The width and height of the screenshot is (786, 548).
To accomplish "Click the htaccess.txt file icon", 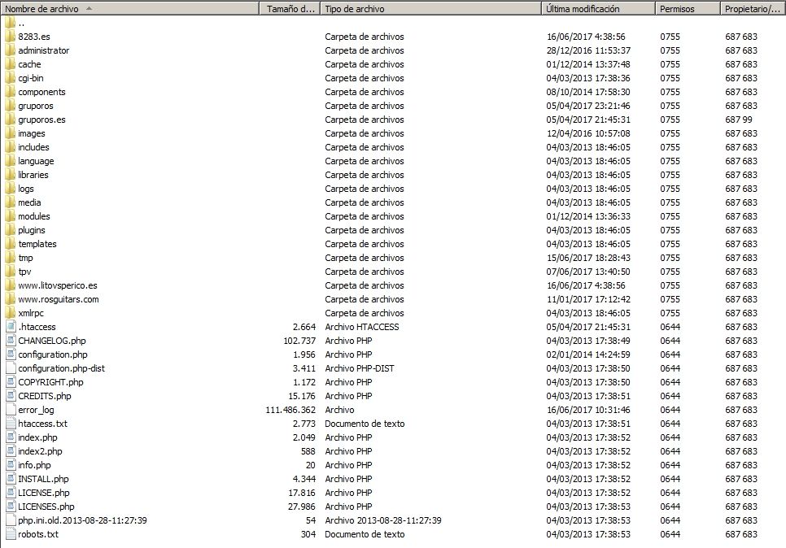I will point(11,424).
